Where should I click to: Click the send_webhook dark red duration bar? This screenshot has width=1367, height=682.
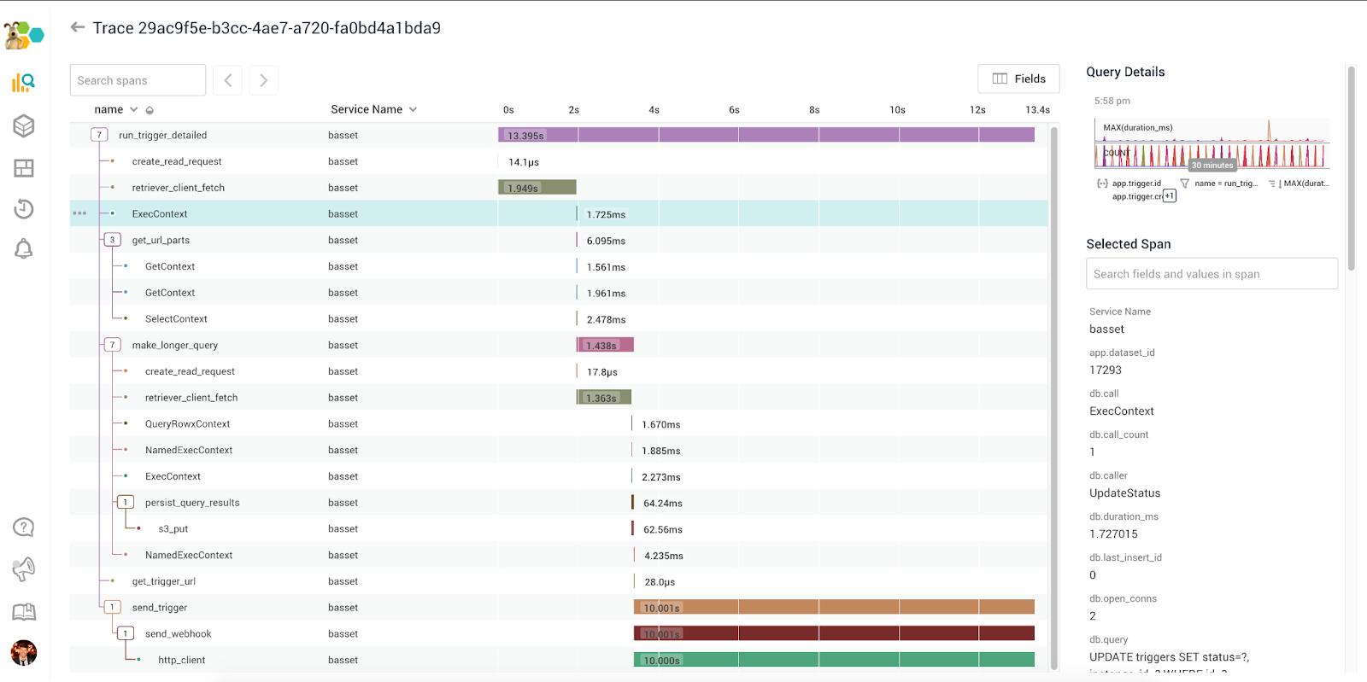coord(834,633)
